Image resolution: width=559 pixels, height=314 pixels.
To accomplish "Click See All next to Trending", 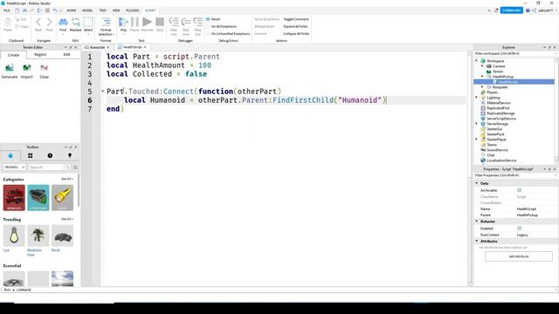I will coord(67,219).
